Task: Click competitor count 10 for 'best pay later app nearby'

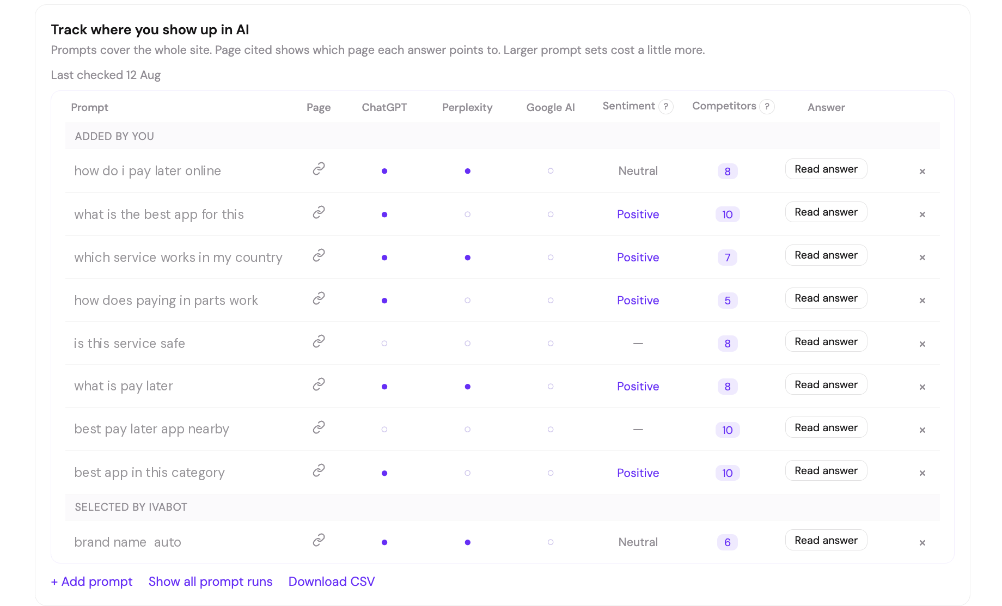Action: coord(728,430)
